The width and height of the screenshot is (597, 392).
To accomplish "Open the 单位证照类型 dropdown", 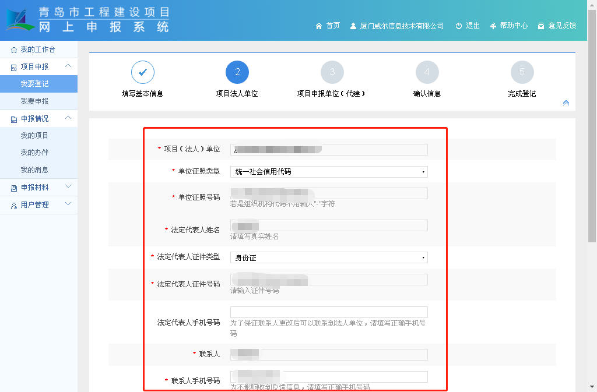I will [x=329, y=172].
